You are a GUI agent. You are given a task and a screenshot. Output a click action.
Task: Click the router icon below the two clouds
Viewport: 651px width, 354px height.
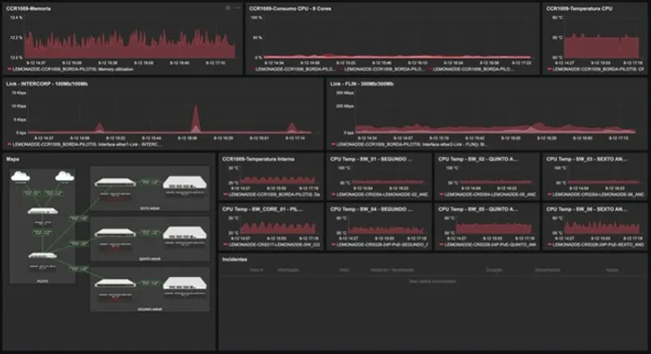43,211
